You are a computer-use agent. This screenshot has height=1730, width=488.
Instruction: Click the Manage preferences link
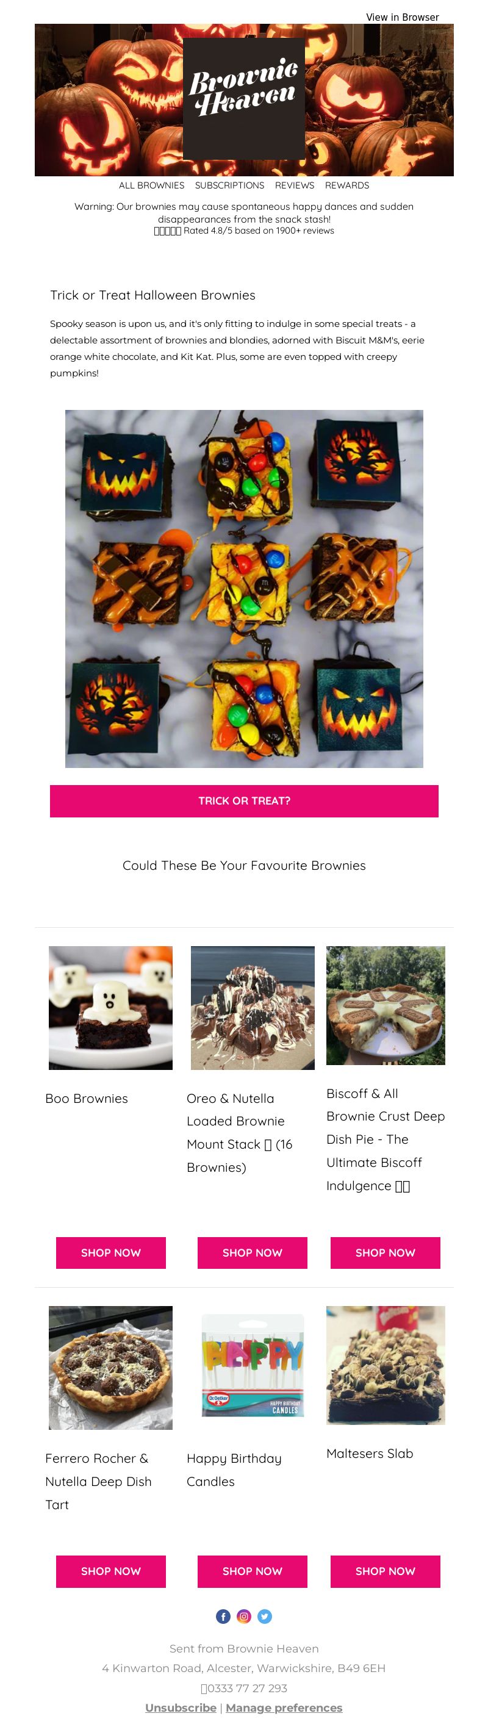pos(284,1707)
